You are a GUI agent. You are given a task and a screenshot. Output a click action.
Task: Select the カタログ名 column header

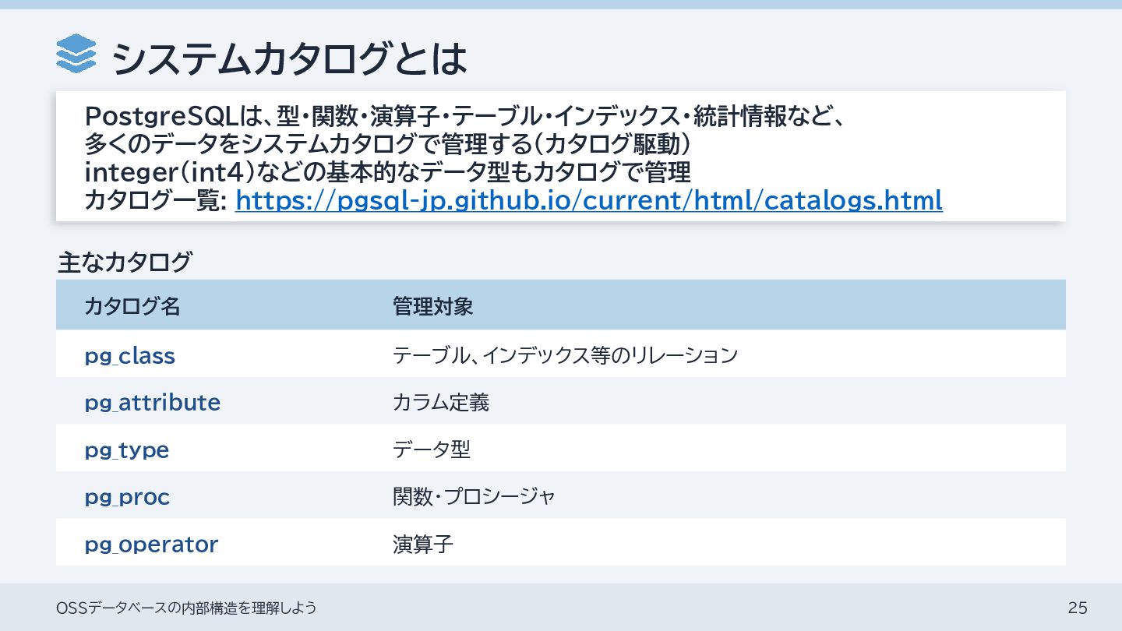click(x=132, y=306)
